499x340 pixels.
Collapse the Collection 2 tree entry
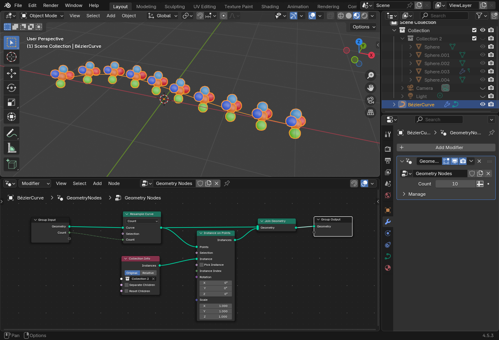click(x=402, y=38)
